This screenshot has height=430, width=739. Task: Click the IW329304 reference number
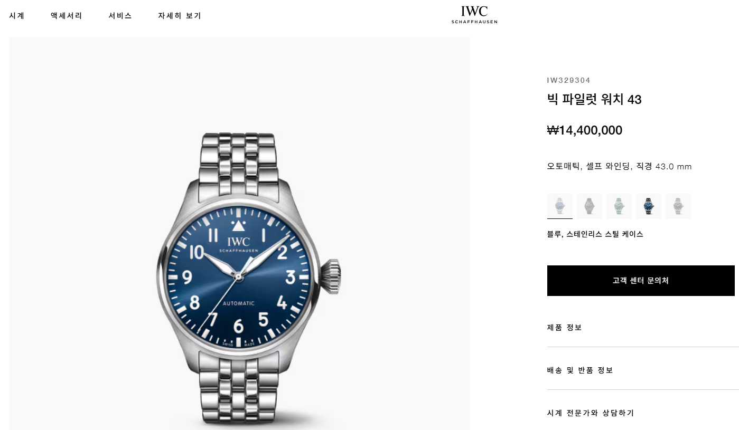pos(569,80)
